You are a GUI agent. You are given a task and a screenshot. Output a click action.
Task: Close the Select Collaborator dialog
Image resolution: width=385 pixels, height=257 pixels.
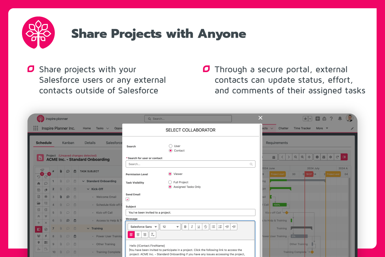260,118
